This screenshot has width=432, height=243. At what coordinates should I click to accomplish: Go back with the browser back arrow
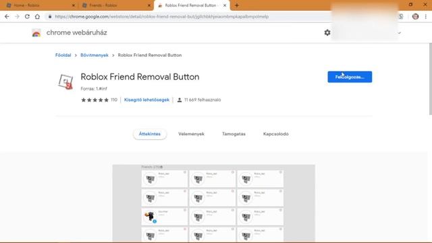(x=7, y=16)
